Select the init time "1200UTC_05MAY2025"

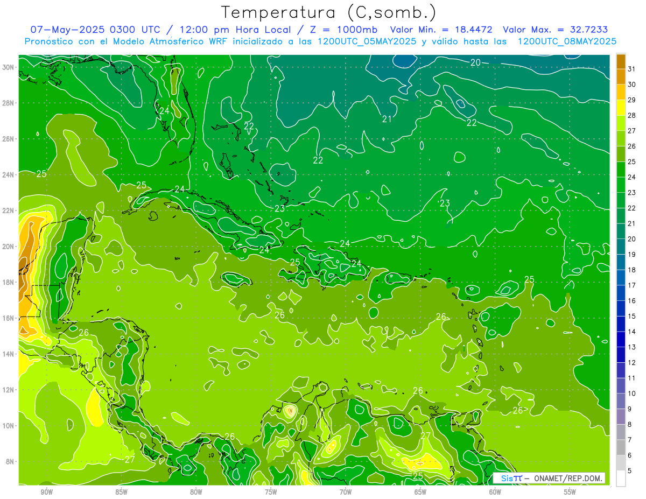[x=367, y=41]
